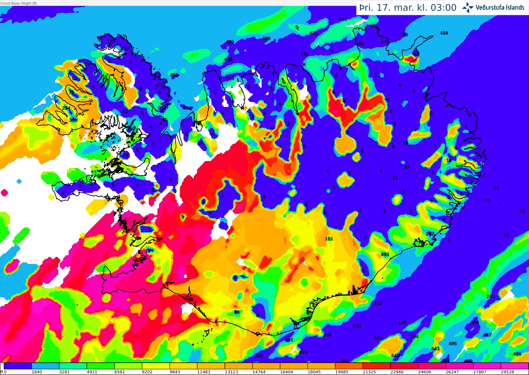This screenshot has width=529, height=375.
Task: Pick the aqua legend swatch starting at 3281
Action: (73, 366)
